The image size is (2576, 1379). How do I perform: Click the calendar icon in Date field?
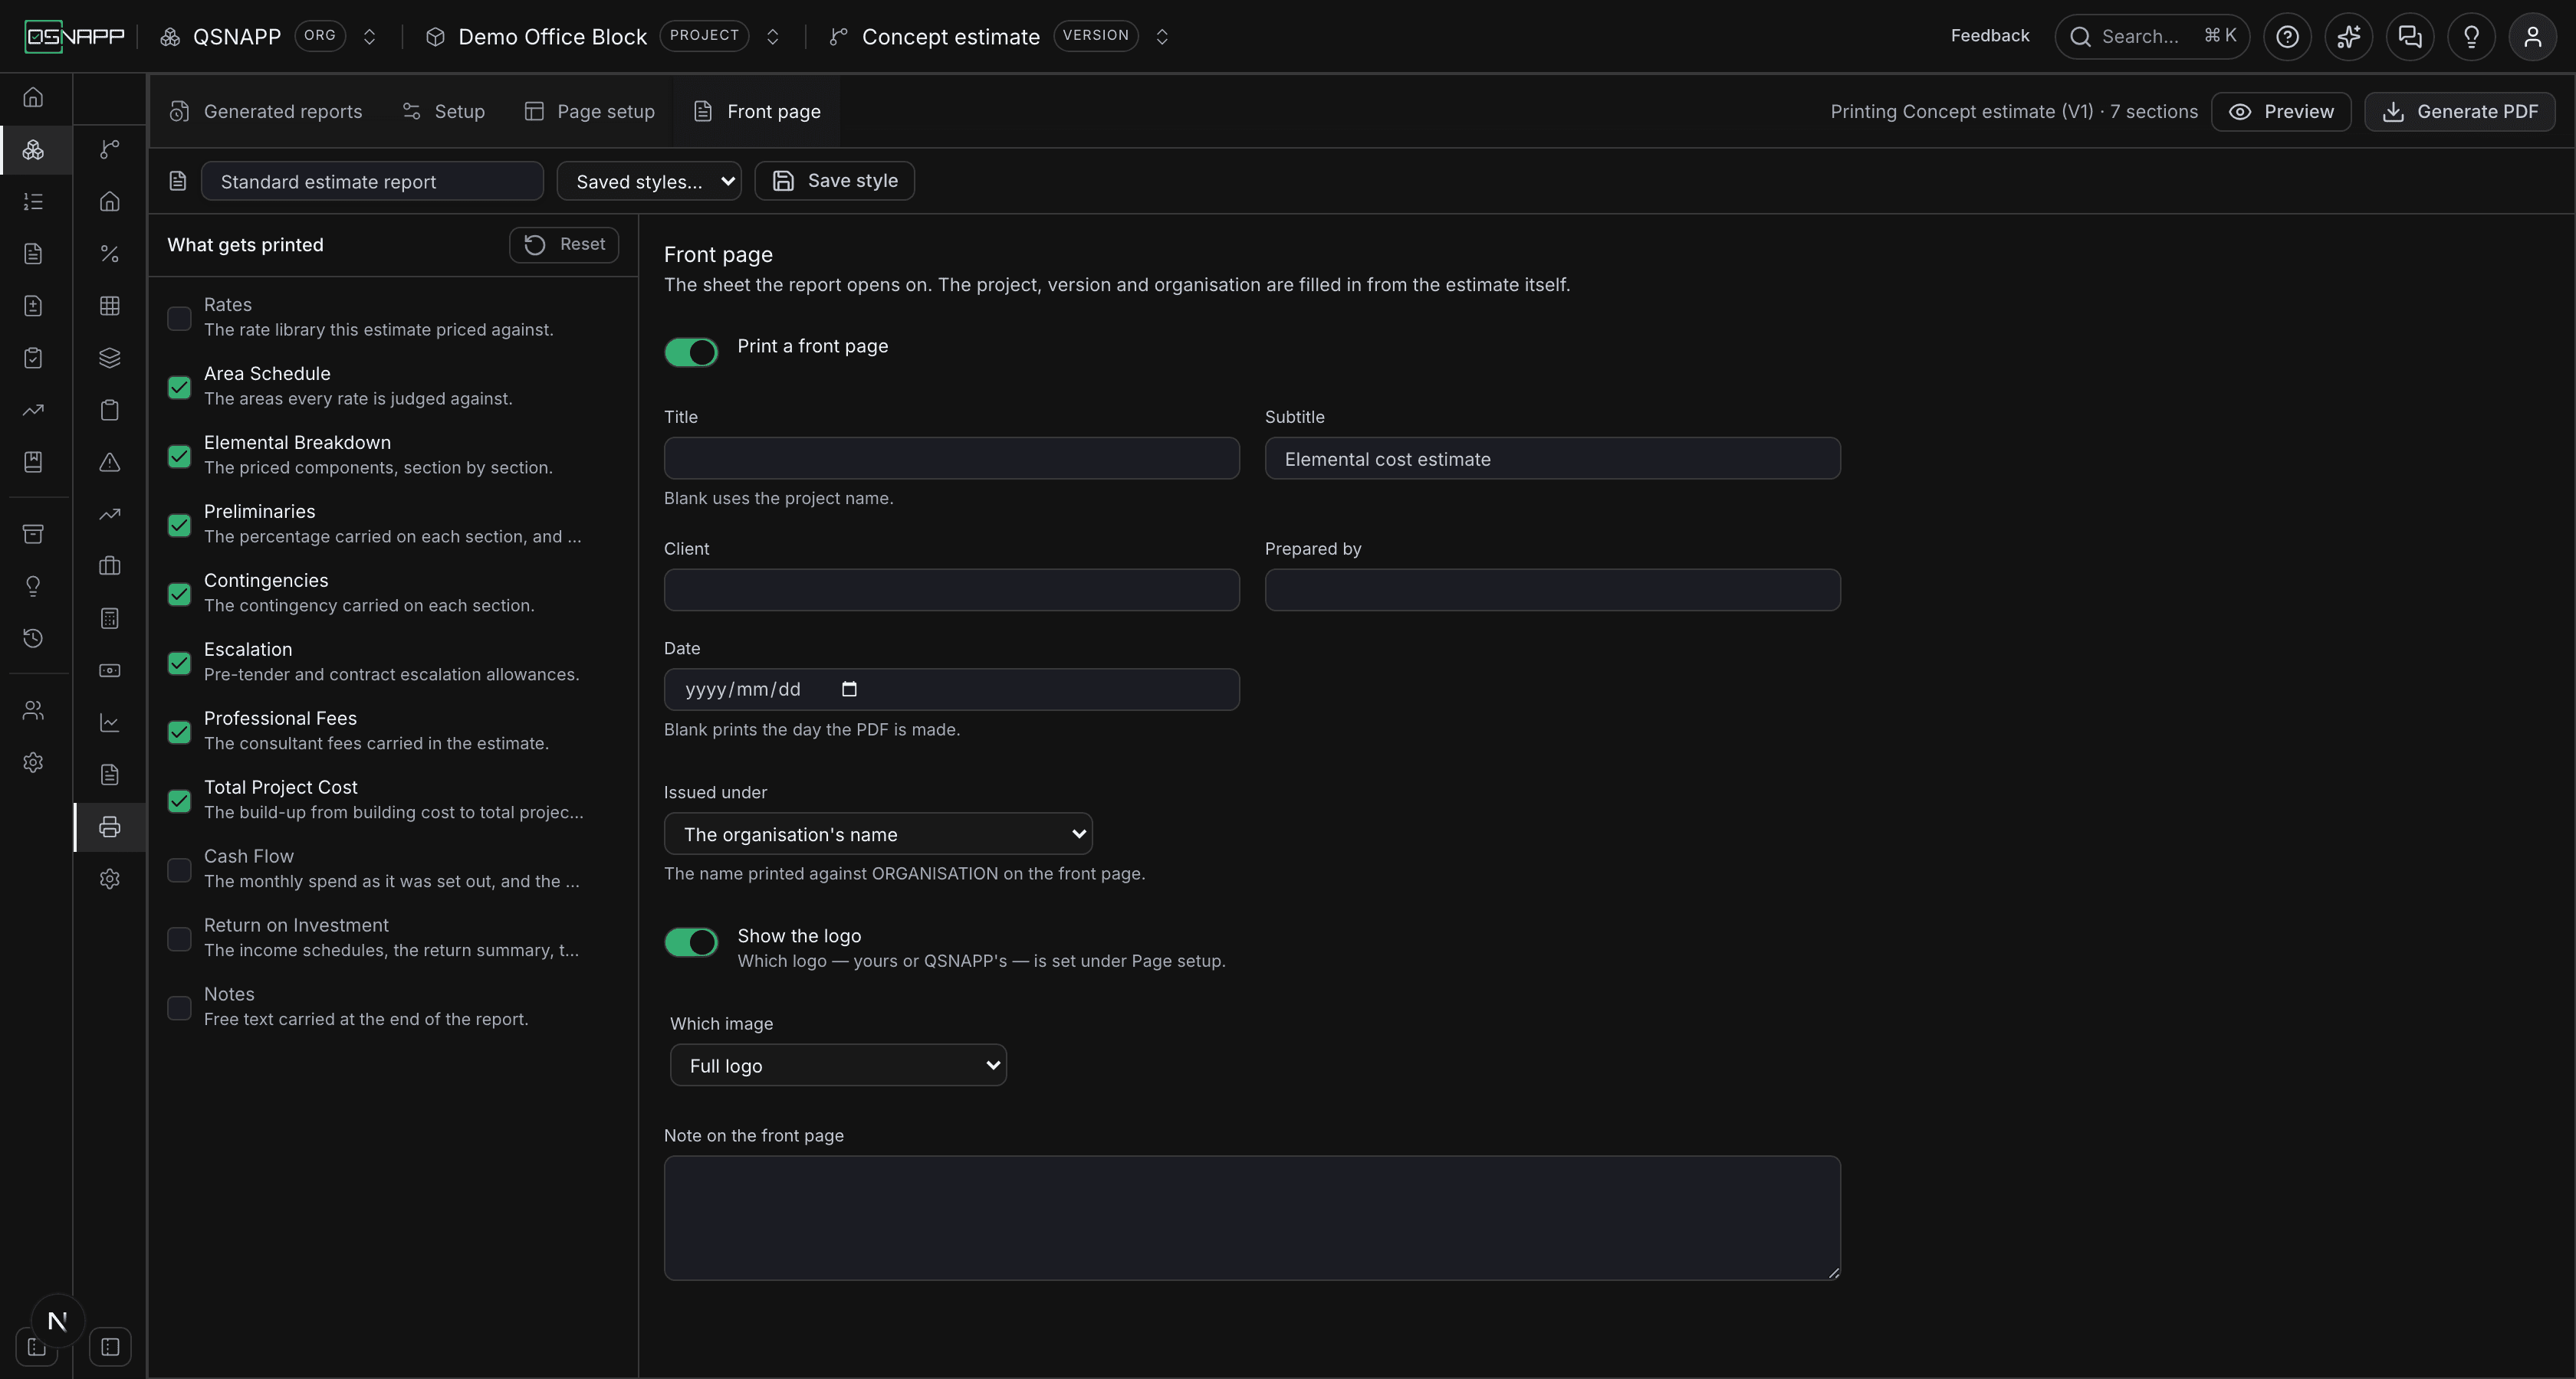click(849, 689)
